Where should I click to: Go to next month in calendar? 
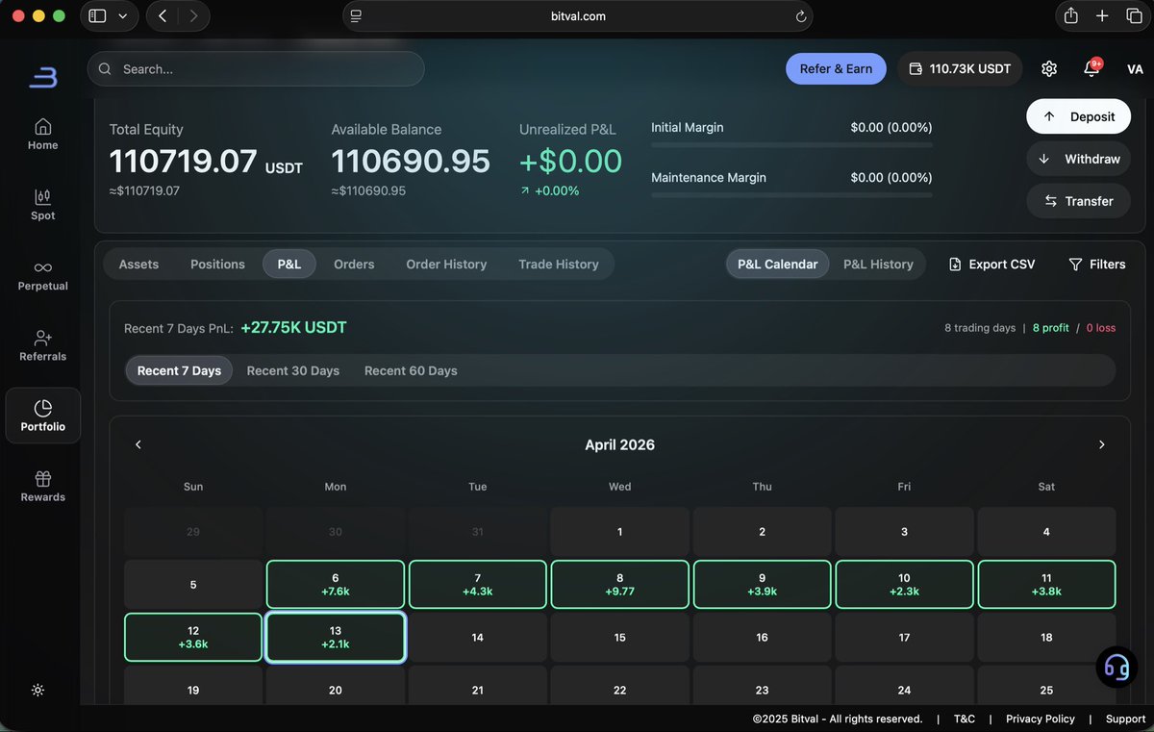(1102, 444)
